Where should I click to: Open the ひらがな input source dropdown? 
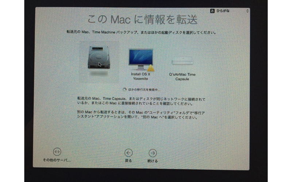tap(230, 11)
